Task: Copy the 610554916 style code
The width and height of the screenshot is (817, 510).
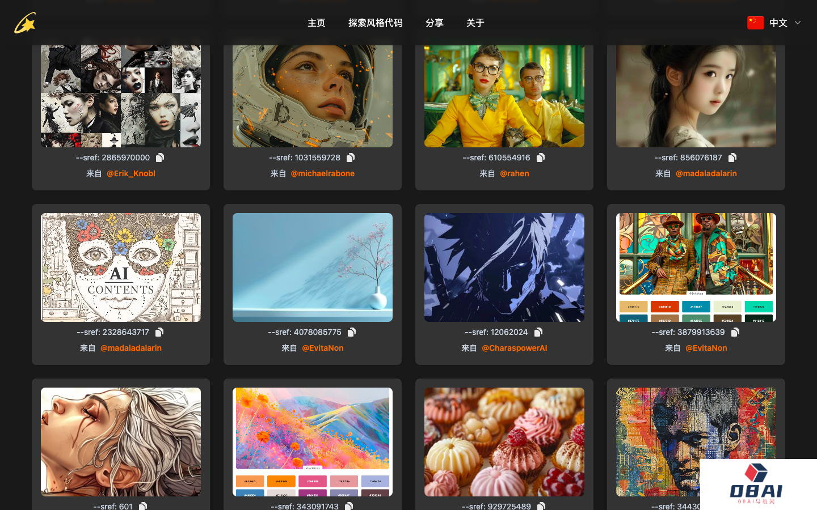Action: [x=541, y=158]
